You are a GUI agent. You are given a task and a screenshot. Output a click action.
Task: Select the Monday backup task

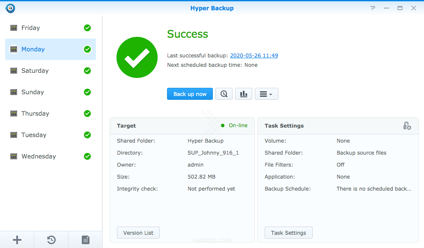click(50, 49)
